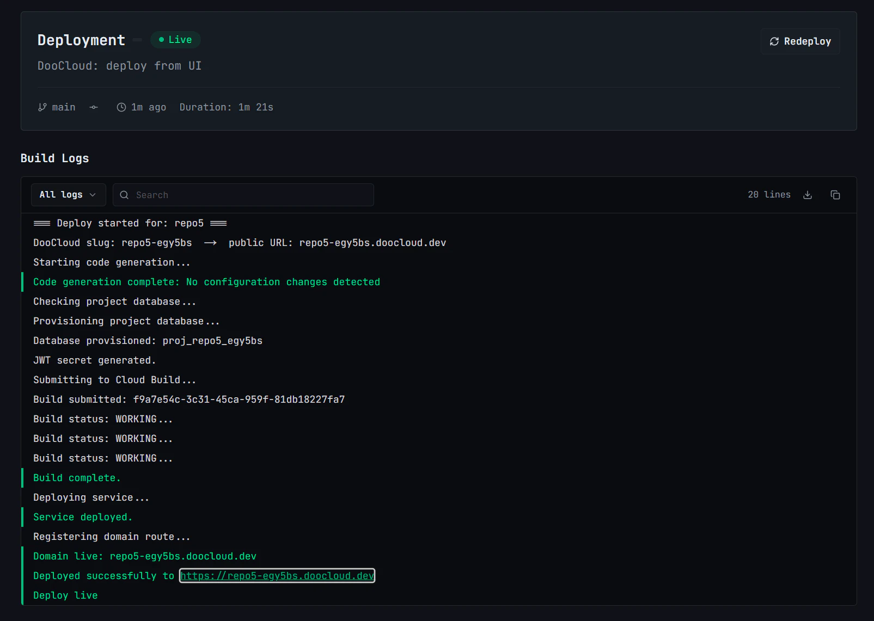This screenshot has height=621, width=874.
Task: Click the Redeploy button
Action: (x=799, y=41)
